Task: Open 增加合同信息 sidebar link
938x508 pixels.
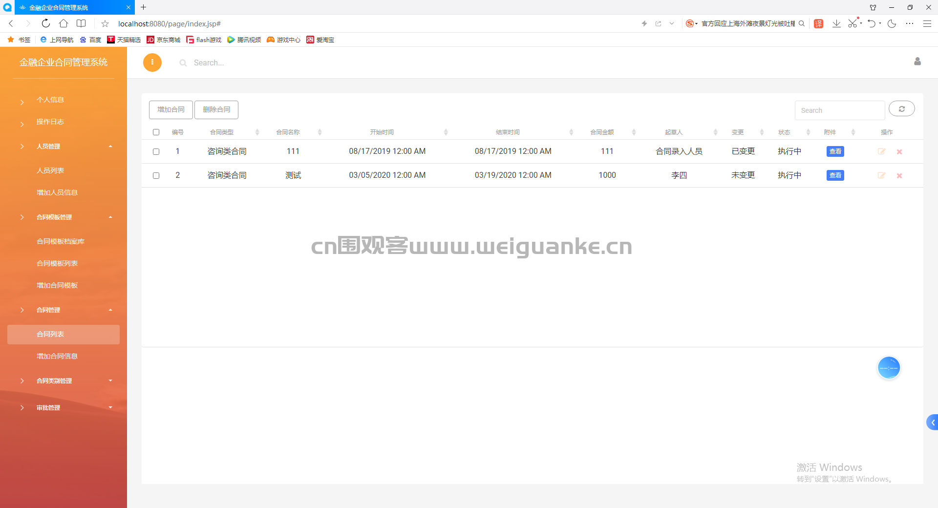Action: click(x=57, y=356)
